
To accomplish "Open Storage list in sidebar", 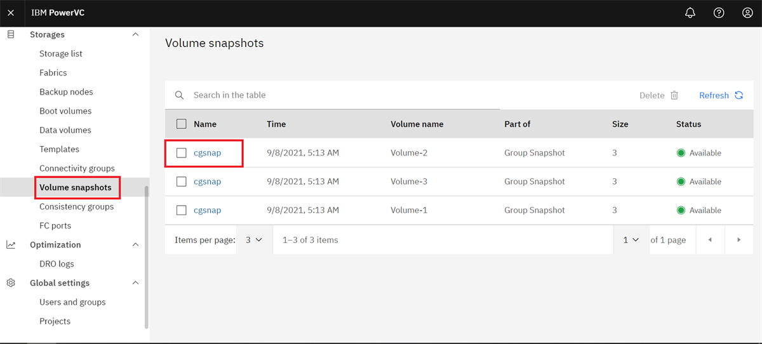I will tap(61, 54).
